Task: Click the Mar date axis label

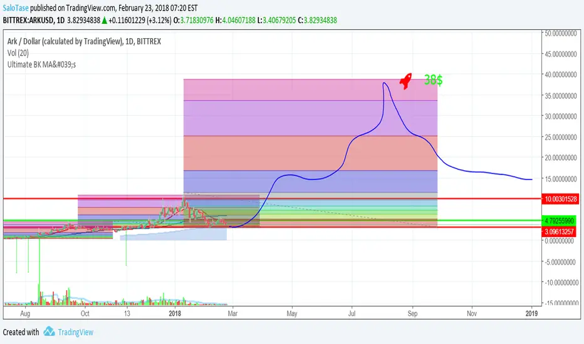Action: [x=232, y=313]
